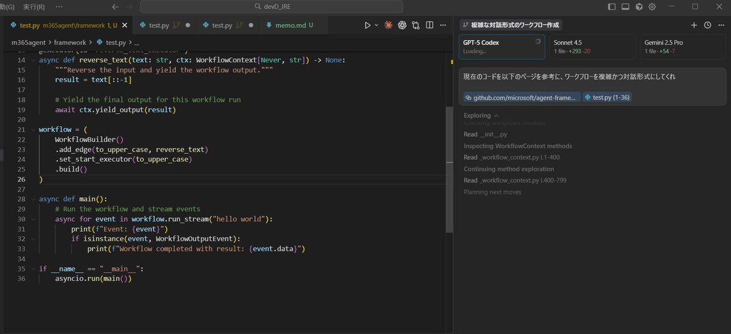
Task: Click the devD_JRE command center search box
Action: coord(271,7)
